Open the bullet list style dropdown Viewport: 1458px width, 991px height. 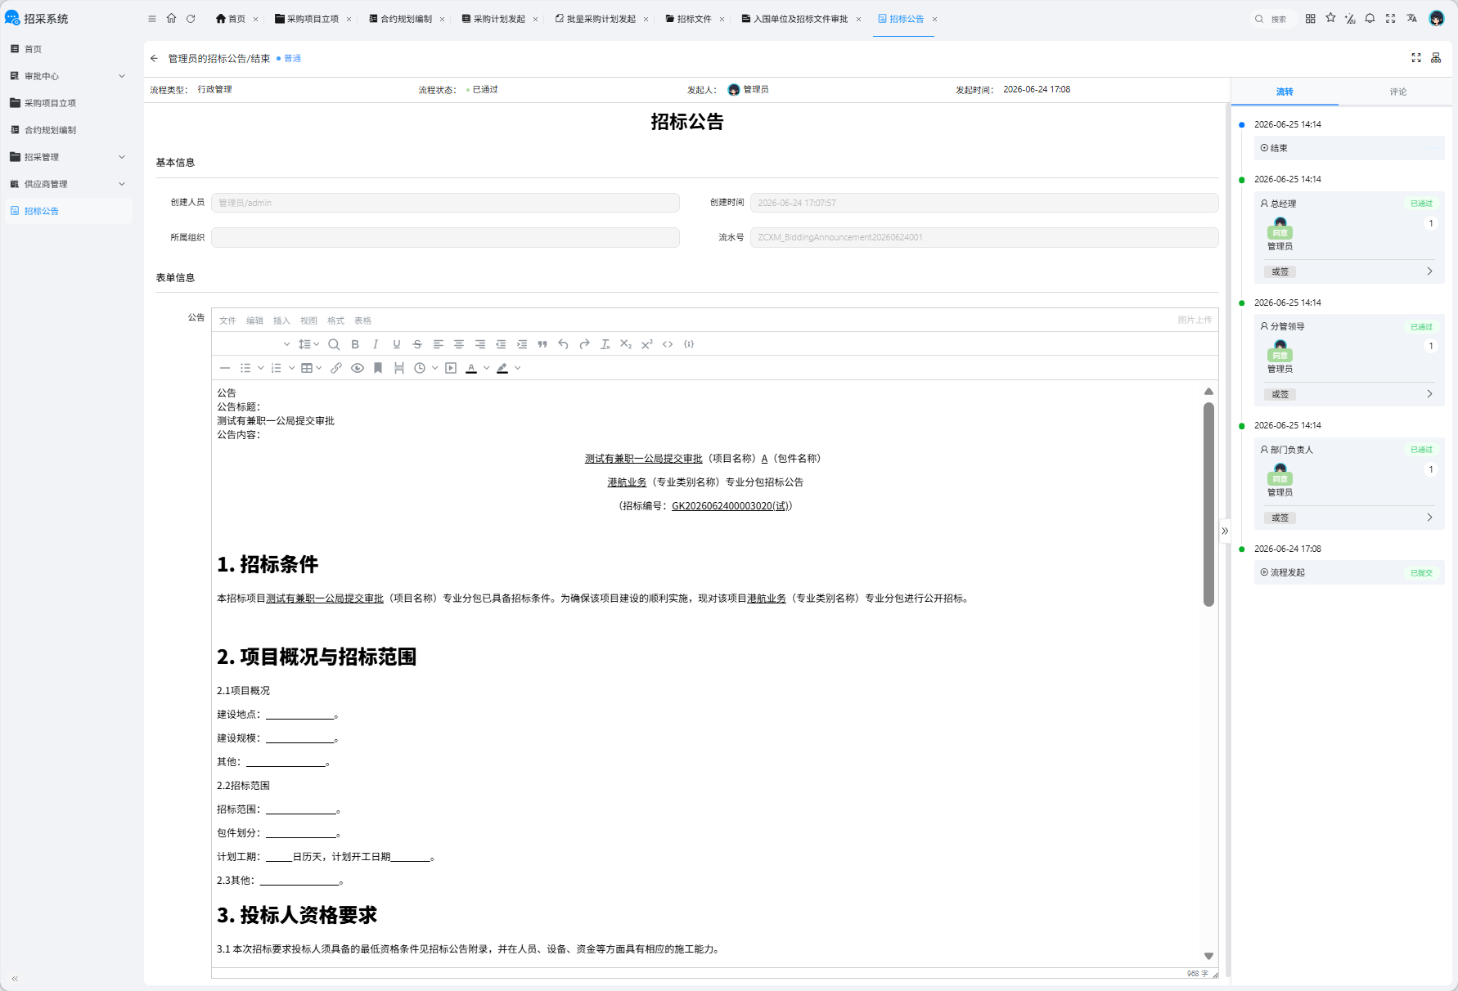click(x=260, y=368)
